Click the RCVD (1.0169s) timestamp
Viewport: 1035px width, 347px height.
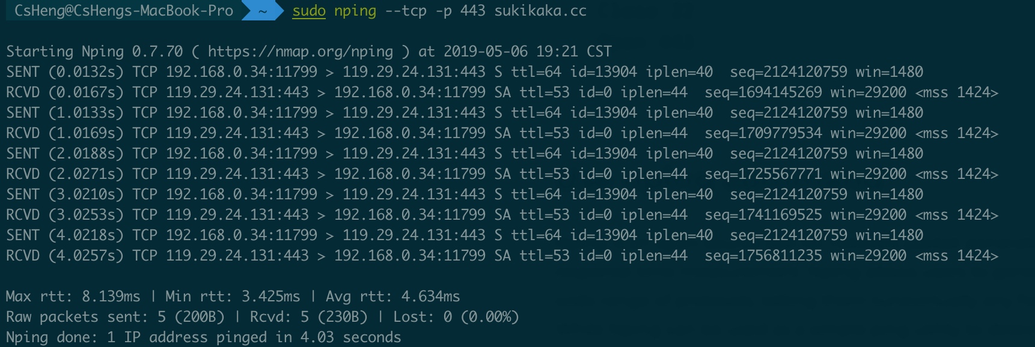click(x=64, y=133)
